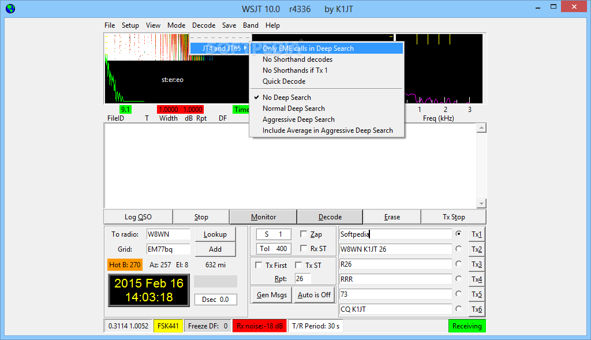Open the Setup menu

tap(130, 25)
